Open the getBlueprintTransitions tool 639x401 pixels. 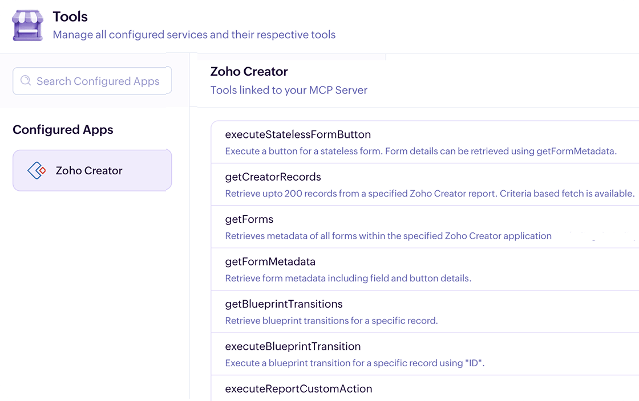424,312
